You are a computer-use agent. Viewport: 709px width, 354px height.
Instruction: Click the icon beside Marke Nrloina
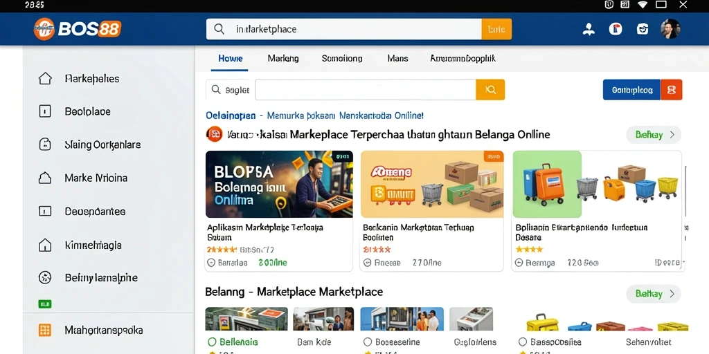tap(45, 178)
